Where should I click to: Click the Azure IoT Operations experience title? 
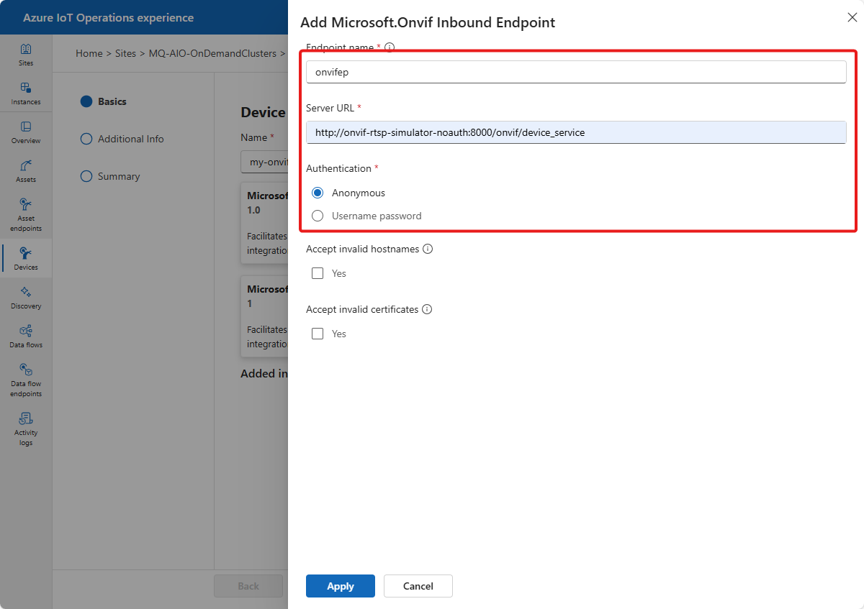(108, 17)
